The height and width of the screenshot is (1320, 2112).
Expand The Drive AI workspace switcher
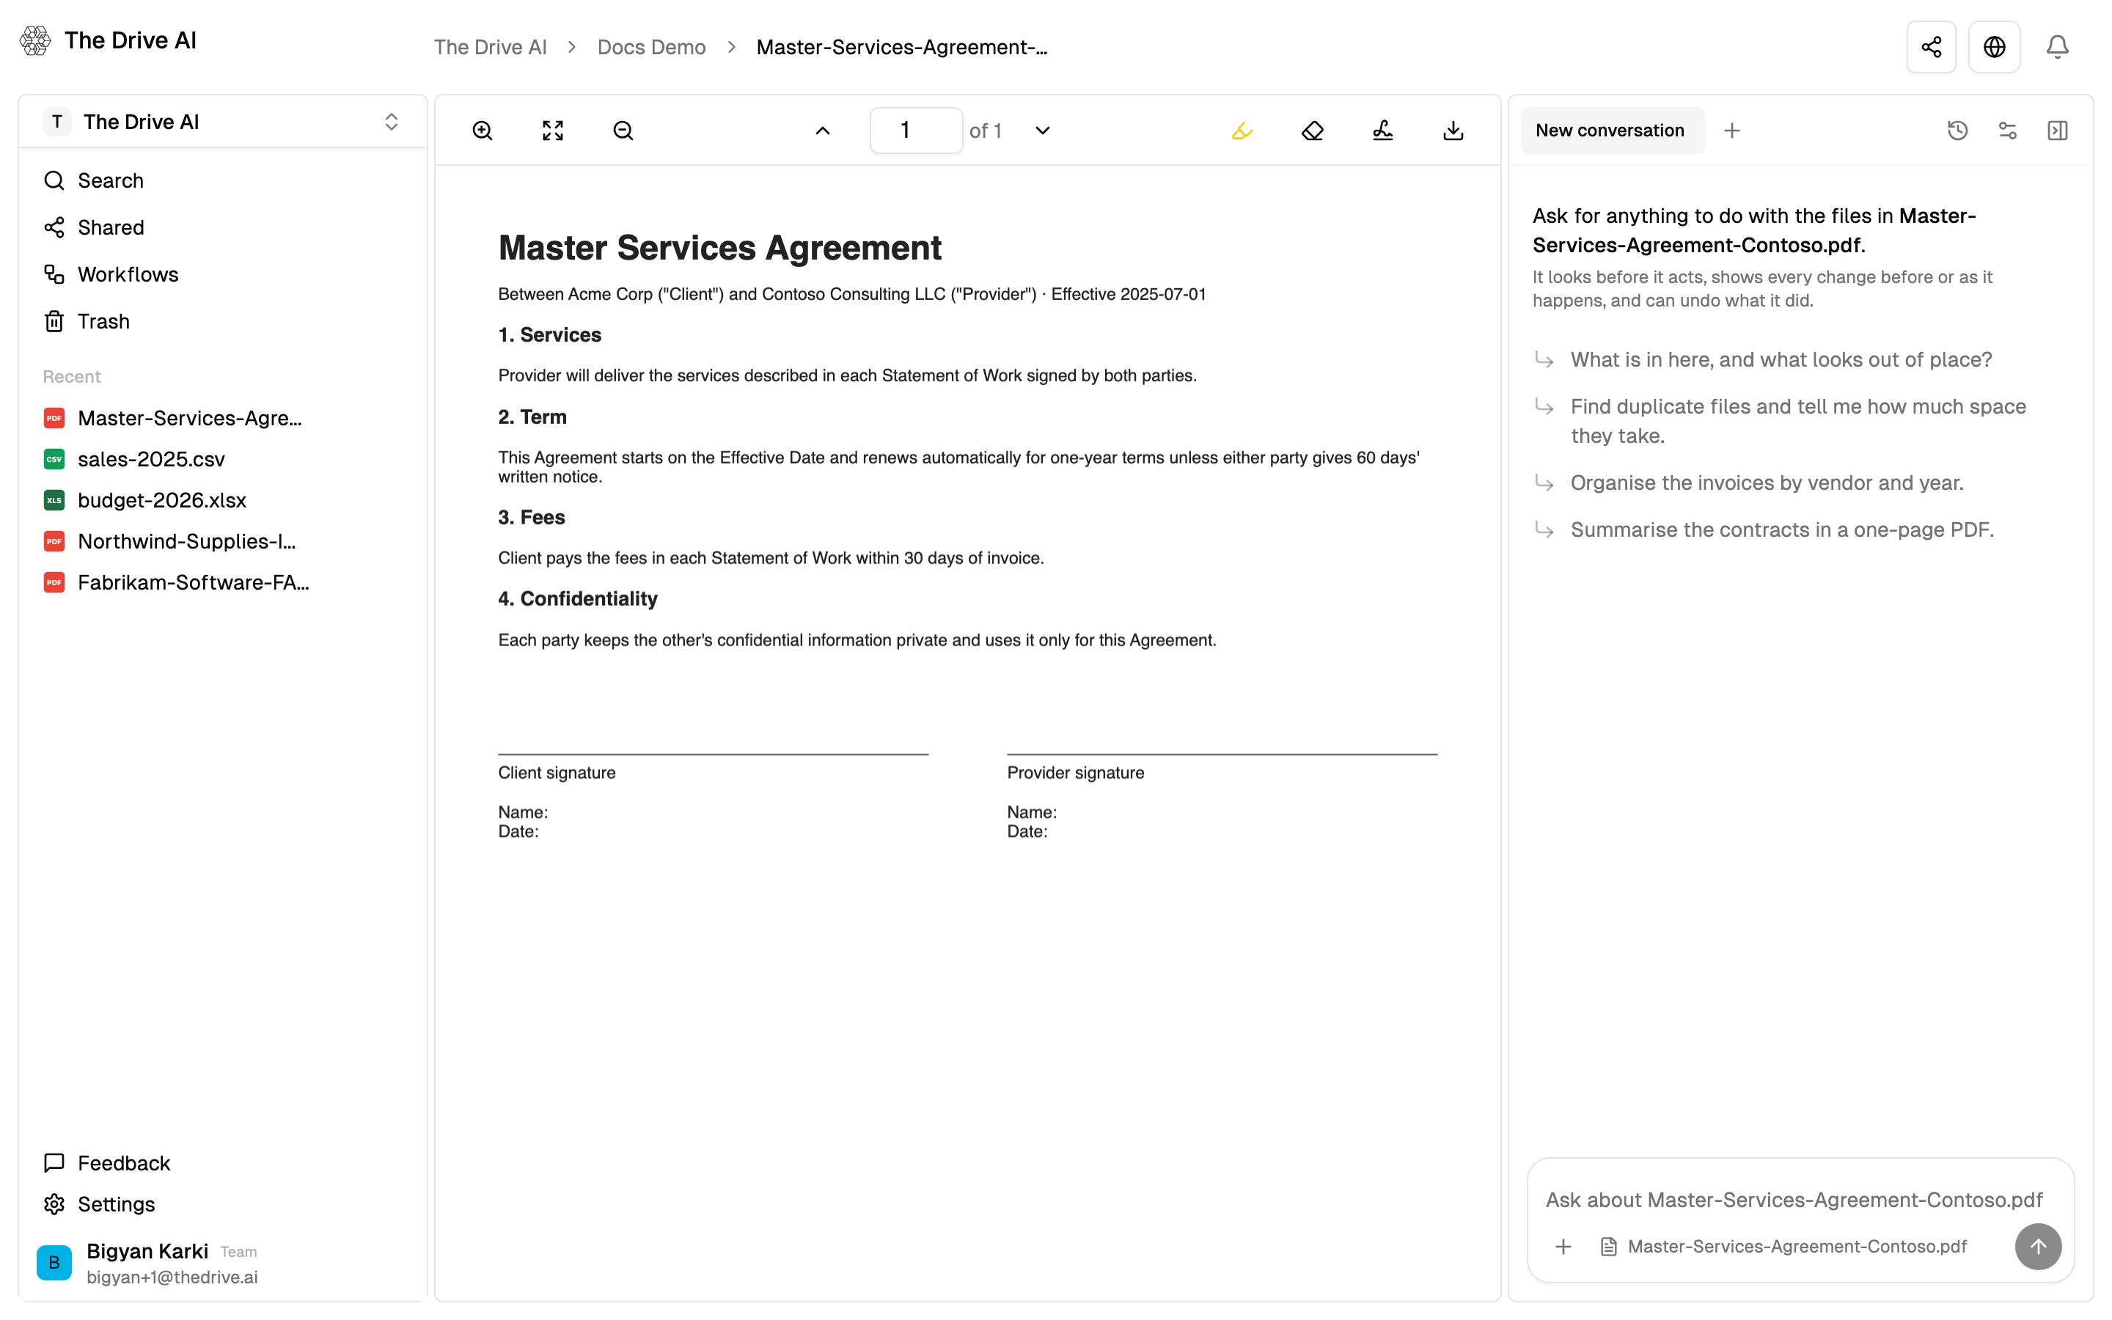pyautogui.click(x=222, y=122)
